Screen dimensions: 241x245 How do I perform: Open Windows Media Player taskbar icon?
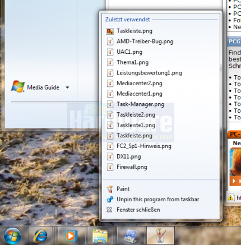[x=71, y=236]
